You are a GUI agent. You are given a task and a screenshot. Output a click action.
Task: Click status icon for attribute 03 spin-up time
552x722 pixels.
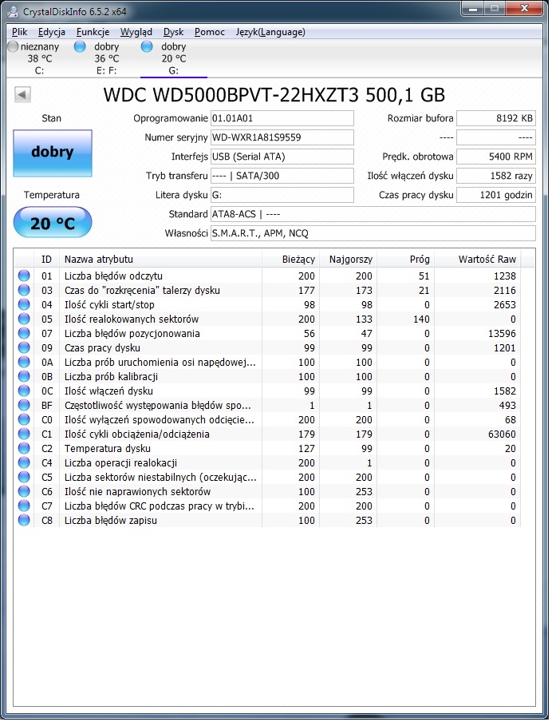[x=24, y=290]
